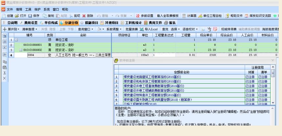Close the 软件锁注册 dialog
Screen dimensions: 282x136
tap(273, 60)
